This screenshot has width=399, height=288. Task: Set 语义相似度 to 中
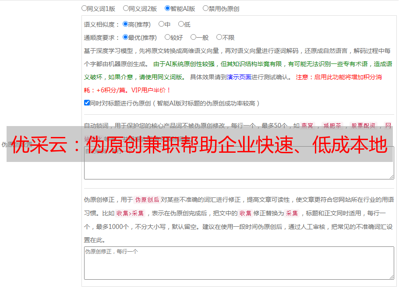coord(161,24)
